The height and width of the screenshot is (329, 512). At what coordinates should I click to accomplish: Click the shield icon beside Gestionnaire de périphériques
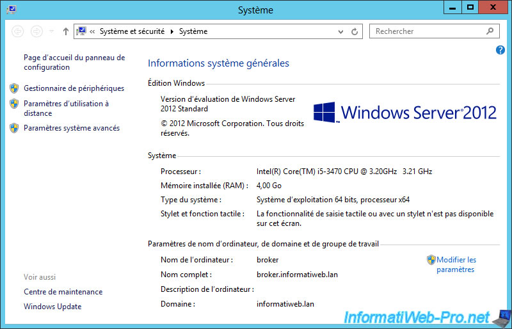click(x=14, y=88)
